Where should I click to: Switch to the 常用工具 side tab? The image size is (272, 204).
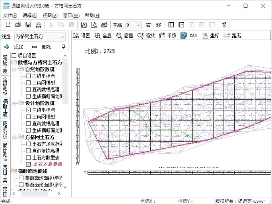pos(5,174)
